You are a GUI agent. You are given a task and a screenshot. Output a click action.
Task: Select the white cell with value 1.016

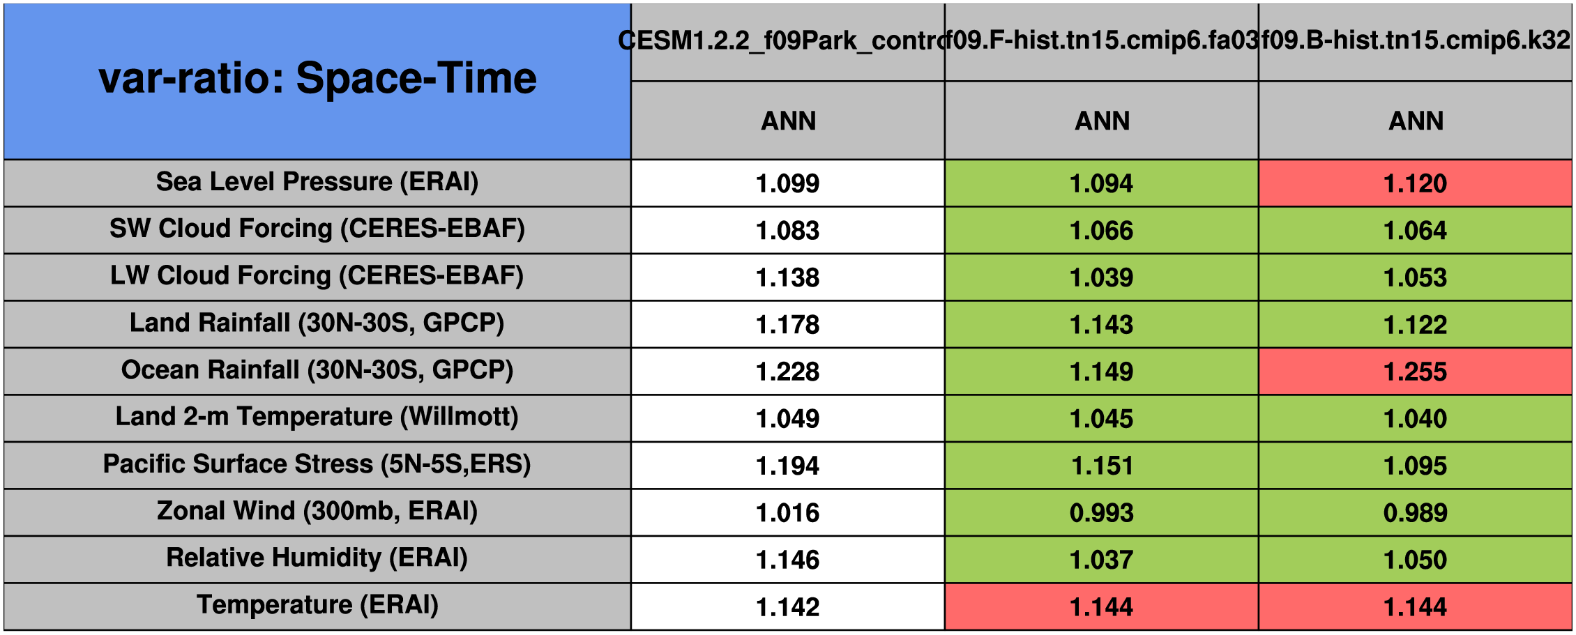click(x=788, y=513)
